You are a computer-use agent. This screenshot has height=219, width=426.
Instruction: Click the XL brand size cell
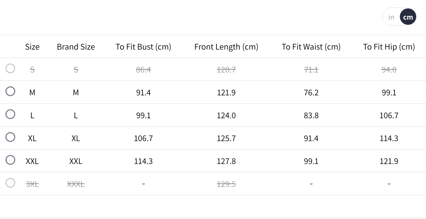coord(76,138)
